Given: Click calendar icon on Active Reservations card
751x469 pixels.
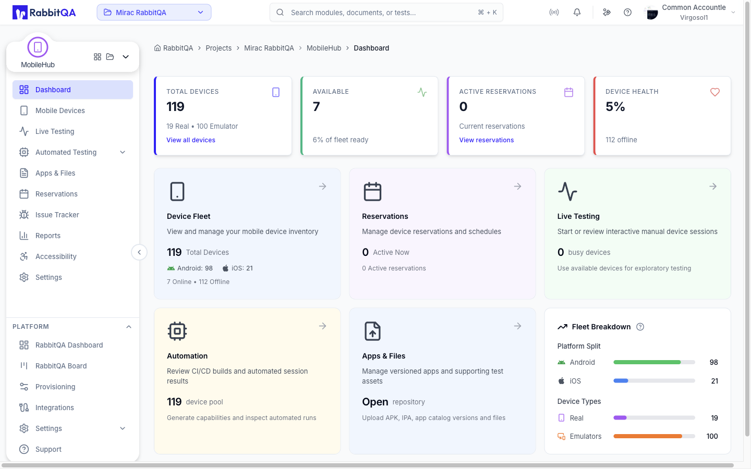Looking at the screenshot, I should pyautogui.click(x=569, y=92).
